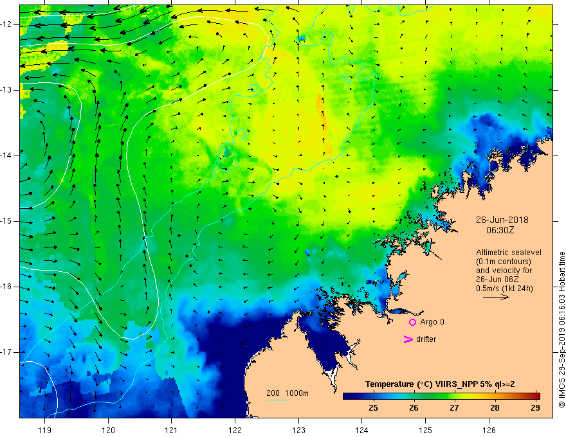Click the 'Argo 0' legend label
This screenshot has height=437, width=566.
pyautogui.click(x=432, y=322)
